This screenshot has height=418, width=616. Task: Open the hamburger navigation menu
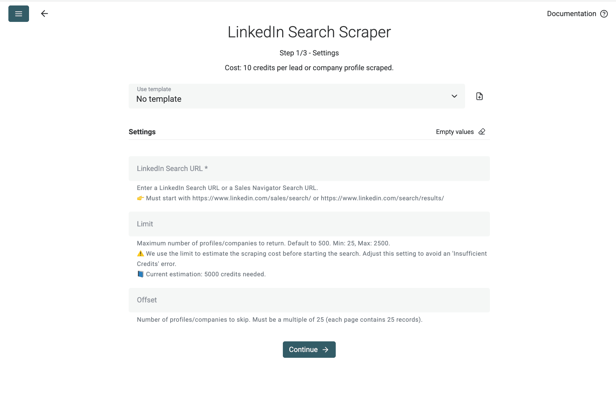(x=18, y=14)
